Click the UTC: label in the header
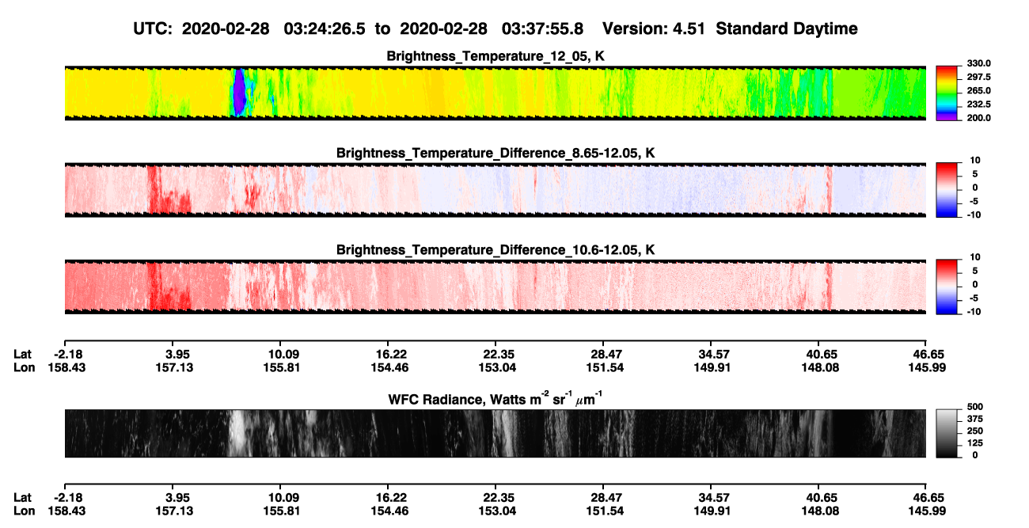The width and height of the screenshot is (1029, 528). [154, 29]
